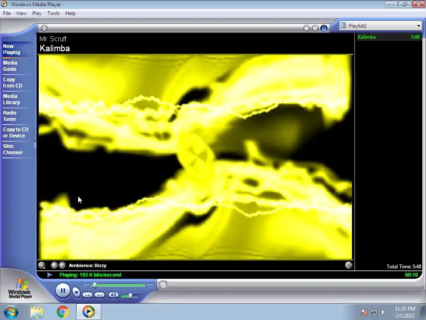Open the system volume tray icon
This screenshot has width=426, height=320.
point(384,312)
